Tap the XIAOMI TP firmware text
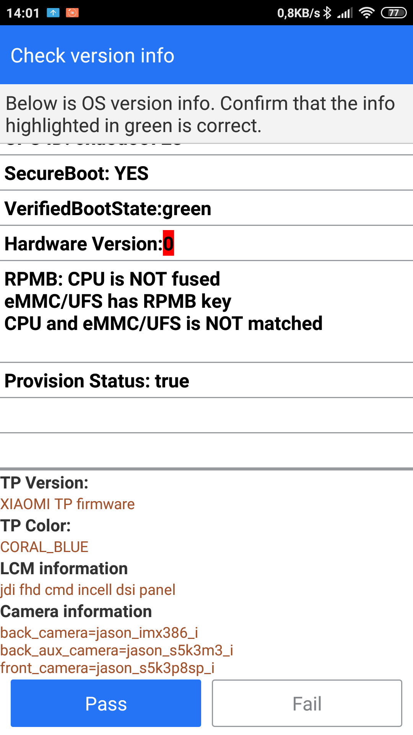Image resolution: width=413 pixels, height=735 pixels. [x=68, y=504]
